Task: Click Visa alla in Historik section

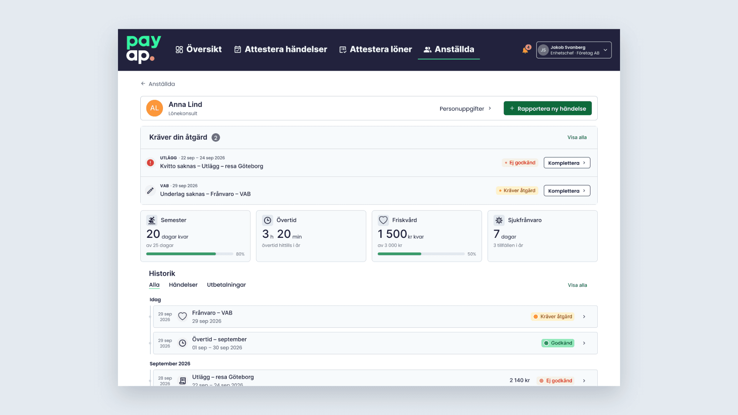Action: [577, 285]
